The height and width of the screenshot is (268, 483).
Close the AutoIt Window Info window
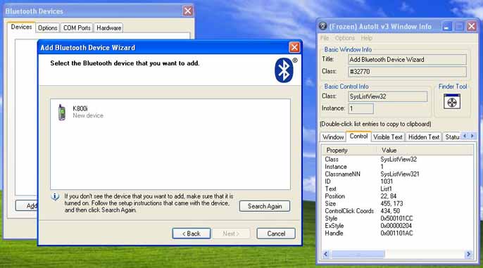[472, 27]
